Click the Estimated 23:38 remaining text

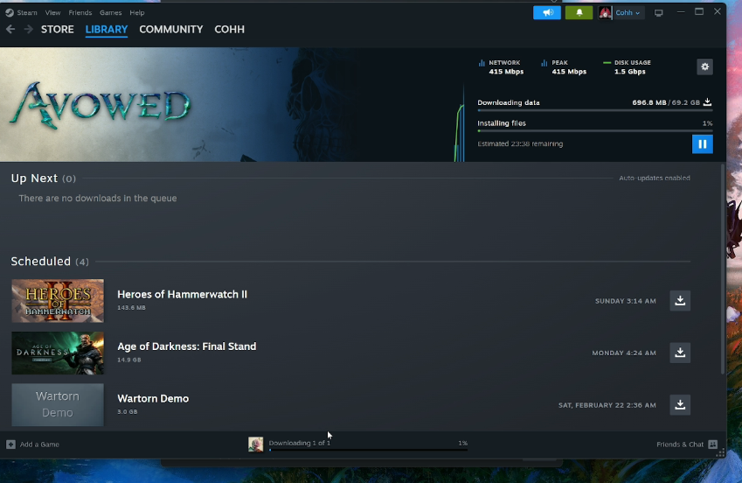[520, 143]
